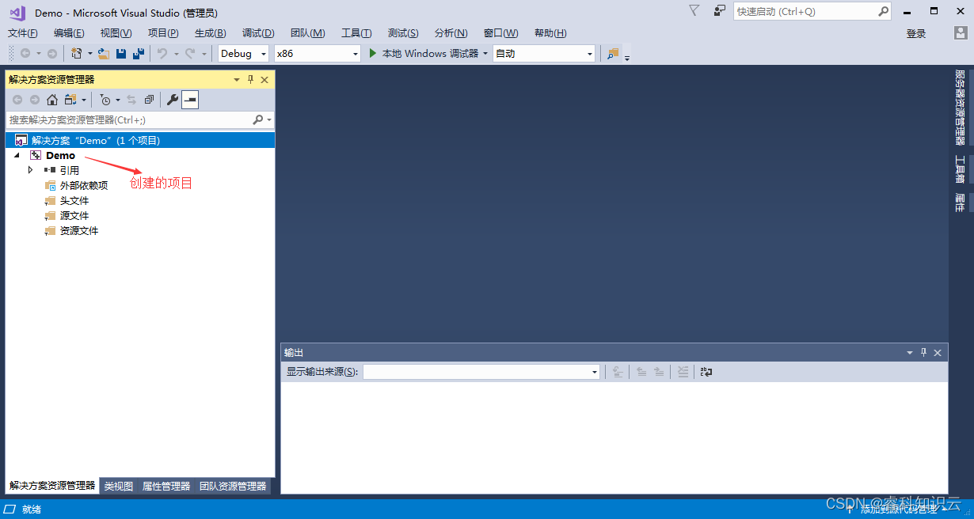This screenshot has width=974, height=519.
Task: Click the Home icon in Solution Explorer
Action: point(52,100)
